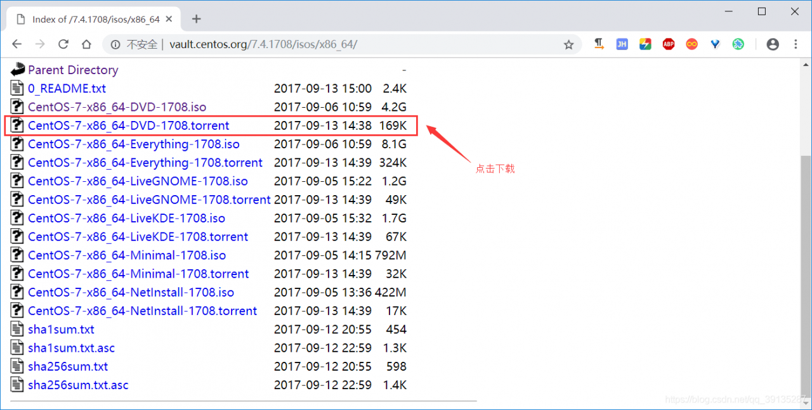
Task: Click the icon beside DVD-1708.torrent
Action: coord(17,125)
